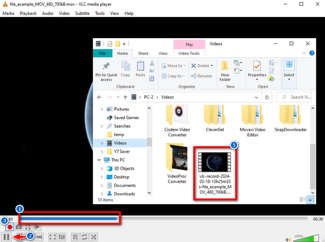Click the Cut scissors icon
The width and height of the screenshot is (325, 242).
tap(152, 63)
